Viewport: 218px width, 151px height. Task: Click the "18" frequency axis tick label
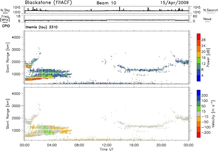tap(18, 16)
